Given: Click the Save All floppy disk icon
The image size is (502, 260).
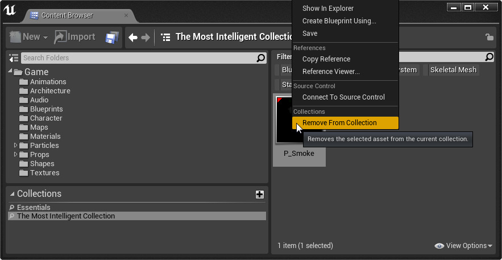Looking at the screenshot, I should pyautogui.click(x=112, y=38).
